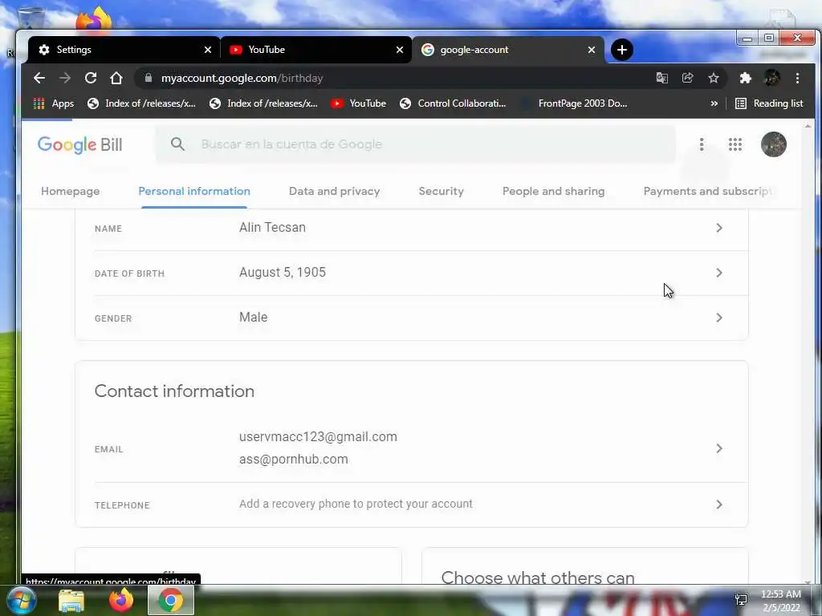Go back with the browser back arrow

[x=39, y=78]
